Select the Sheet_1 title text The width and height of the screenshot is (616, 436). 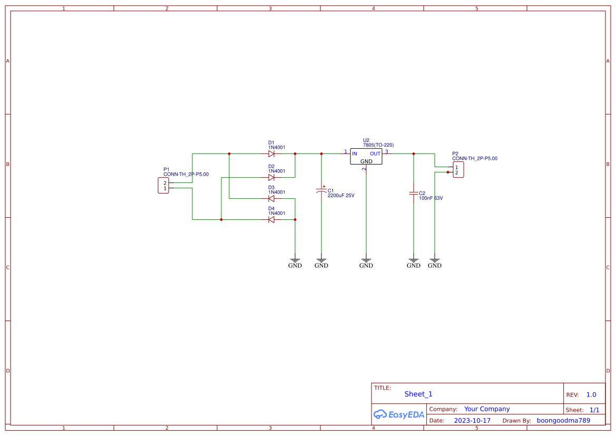(x=418, y=394)
